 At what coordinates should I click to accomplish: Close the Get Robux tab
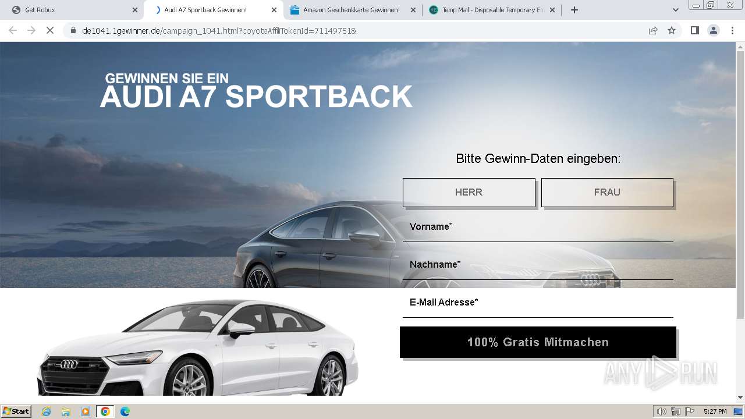[x=135, y=10]
